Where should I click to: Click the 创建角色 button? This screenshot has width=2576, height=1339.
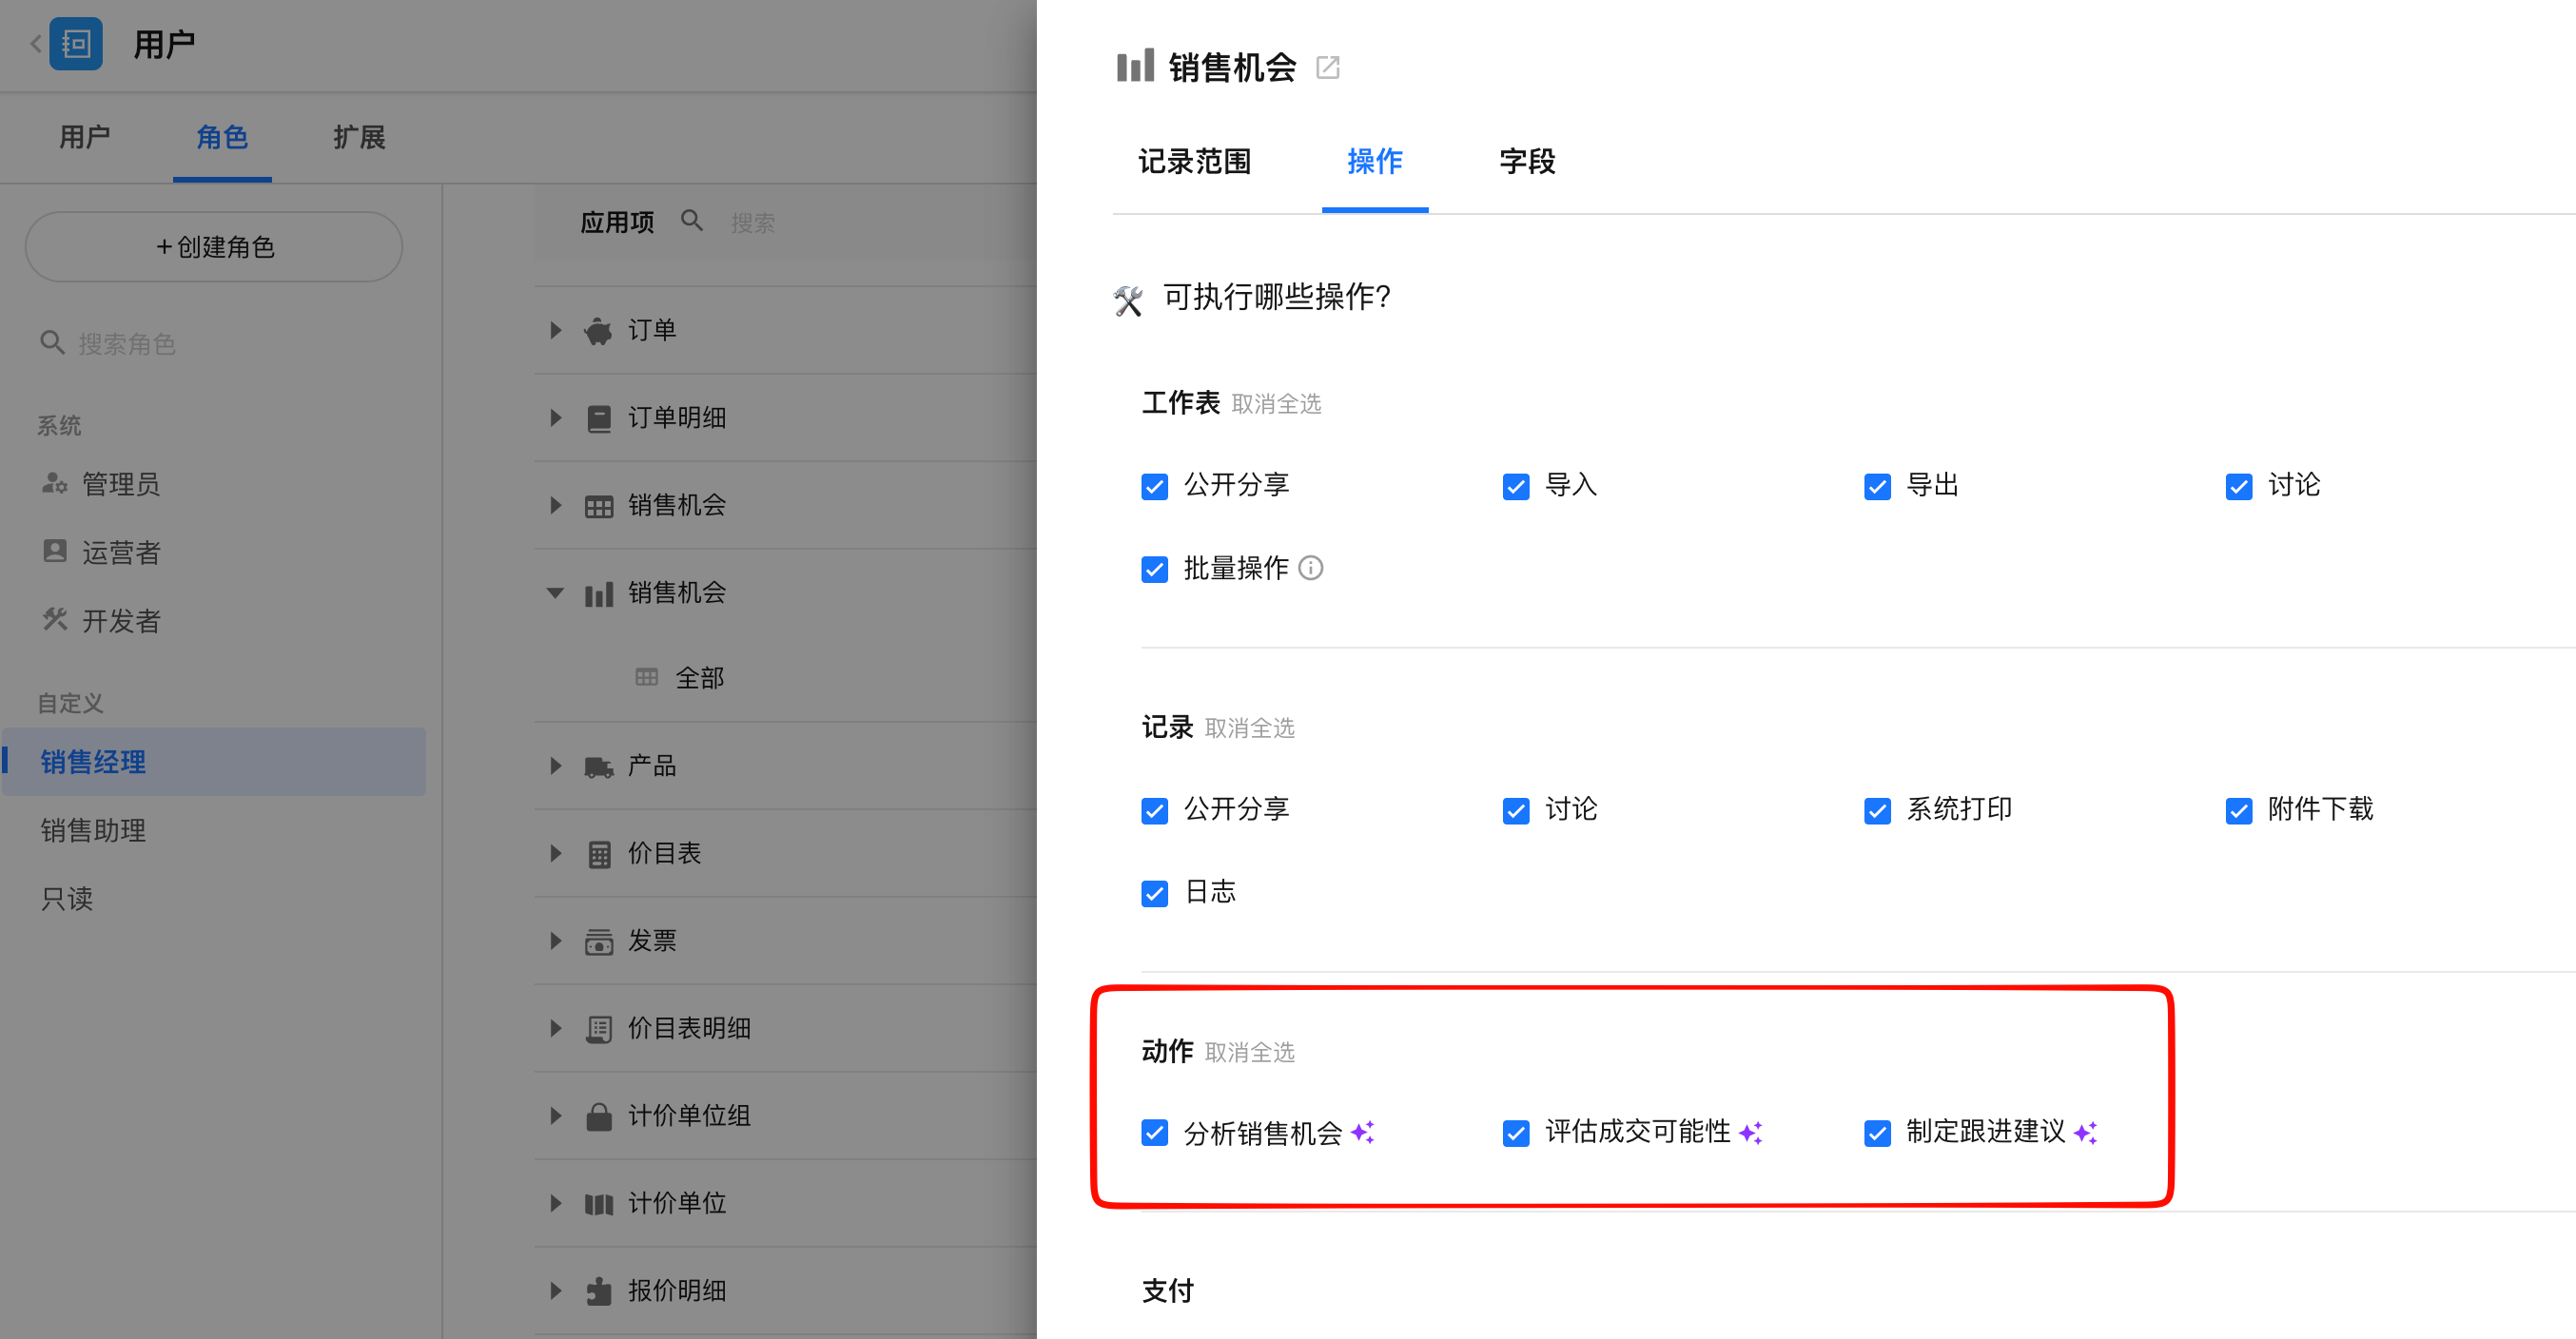(x=214, y=247)
